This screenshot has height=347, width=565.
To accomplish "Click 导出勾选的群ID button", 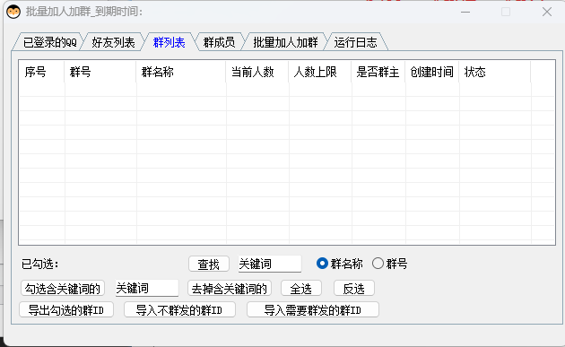I will pyautogui.click(x=66, y=309).
